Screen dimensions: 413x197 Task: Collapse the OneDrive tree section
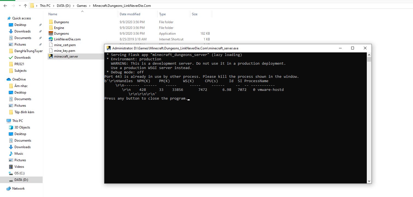click(4, 79)
